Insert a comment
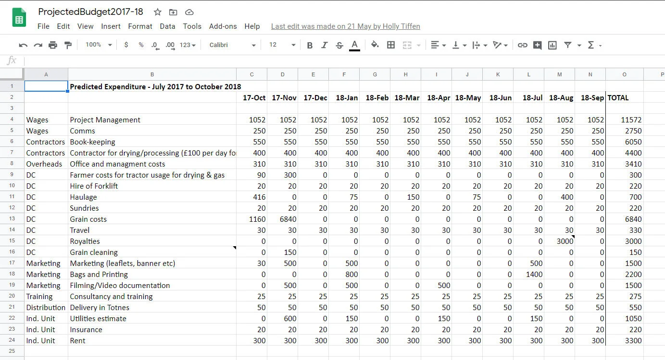This screenshot has width=665, height=360. tap(537, 45)
